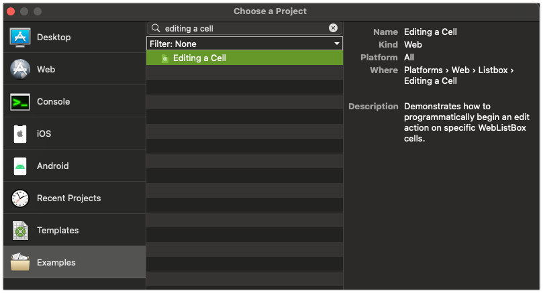Click the Recent Projects clock icon
Screen dimensions: 543x293
tap(20, 198)
